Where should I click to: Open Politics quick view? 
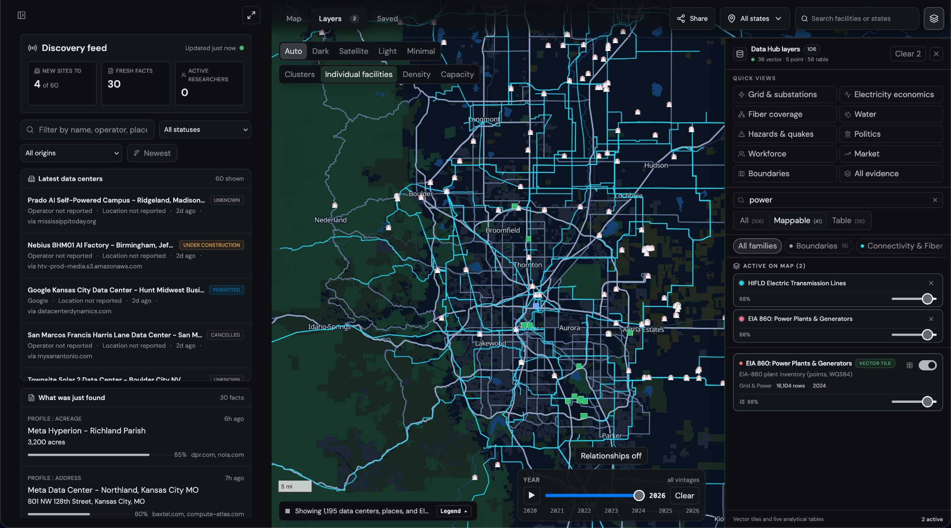[x=891, y=134]
